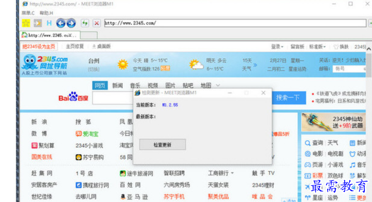This screenshot has height=202, width=372.
Task: Click the add-to-favorites arrow star icon
Action: click(x=37, y=23)
